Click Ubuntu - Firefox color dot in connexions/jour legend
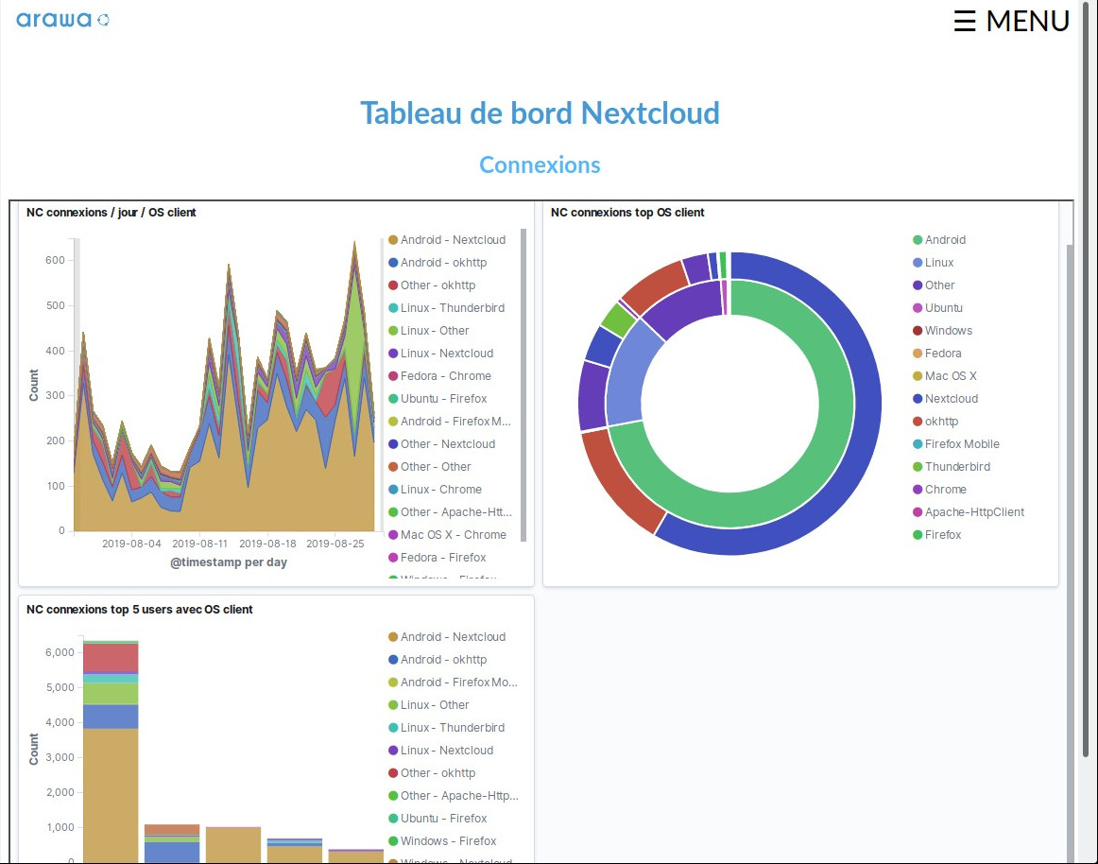Screen dimensions: 1098x864 click(x=393, y=399)
